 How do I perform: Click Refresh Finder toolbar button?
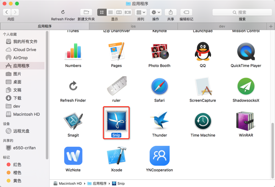pos(63,12)
